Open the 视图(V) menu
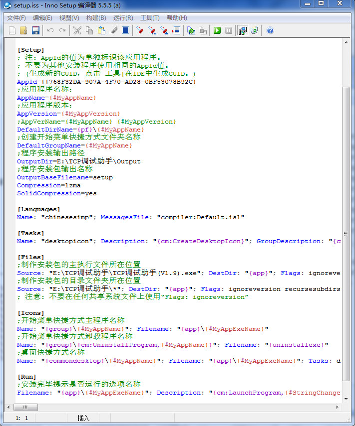This screenshot has width=355, height=426. coord(69,18)
